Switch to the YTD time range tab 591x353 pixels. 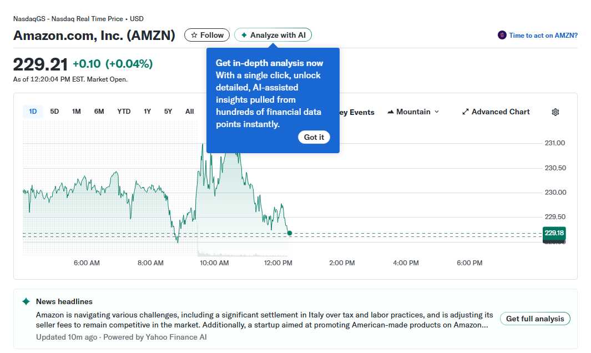coord(124,111)
